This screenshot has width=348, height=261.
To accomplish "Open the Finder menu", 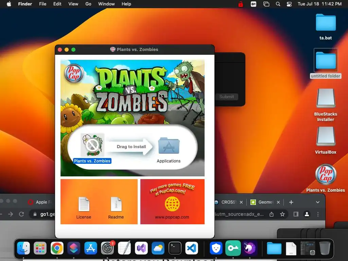I will 25,4.
